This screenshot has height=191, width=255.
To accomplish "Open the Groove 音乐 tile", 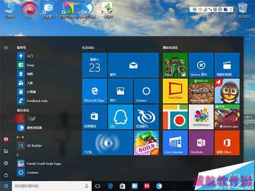I will tap(201, 65).
